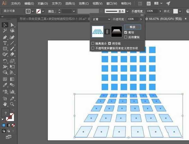Select the Direct Selection tool
This screenshot has width=189, height=144.
(12, 25)
